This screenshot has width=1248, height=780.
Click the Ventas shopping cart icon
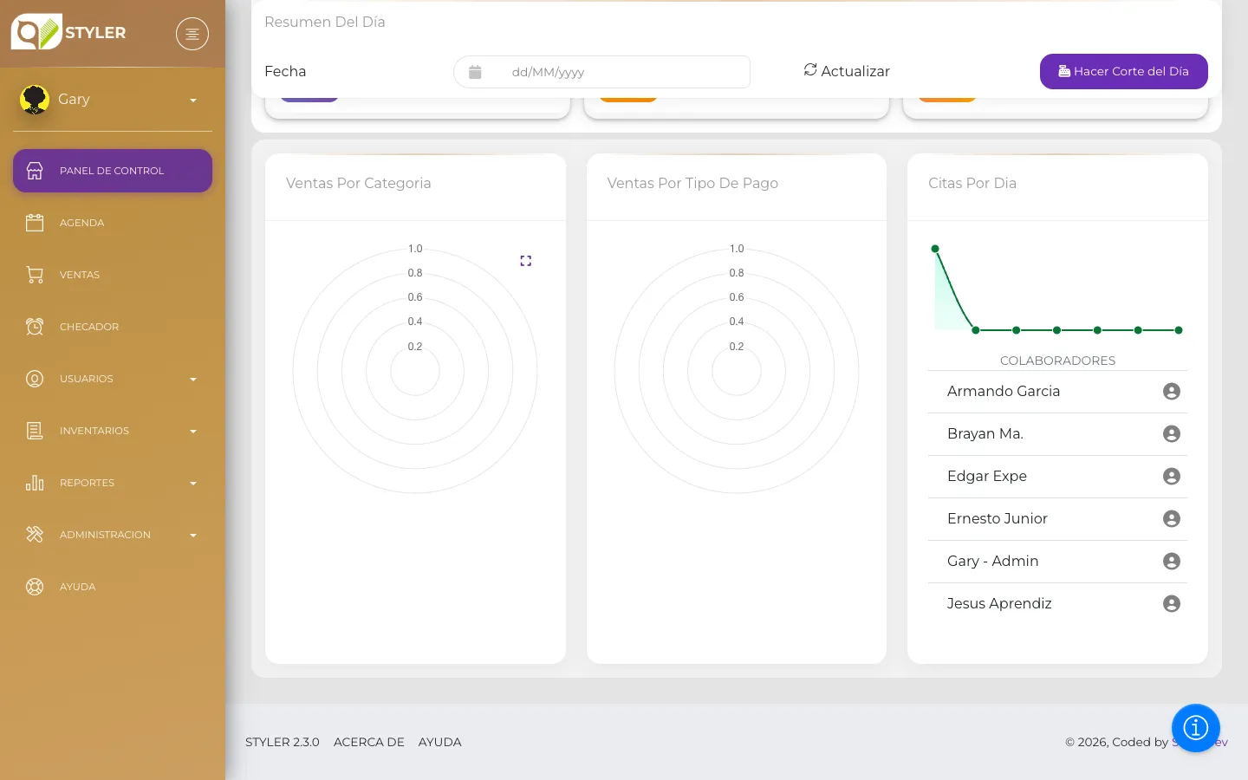(35, 275)
